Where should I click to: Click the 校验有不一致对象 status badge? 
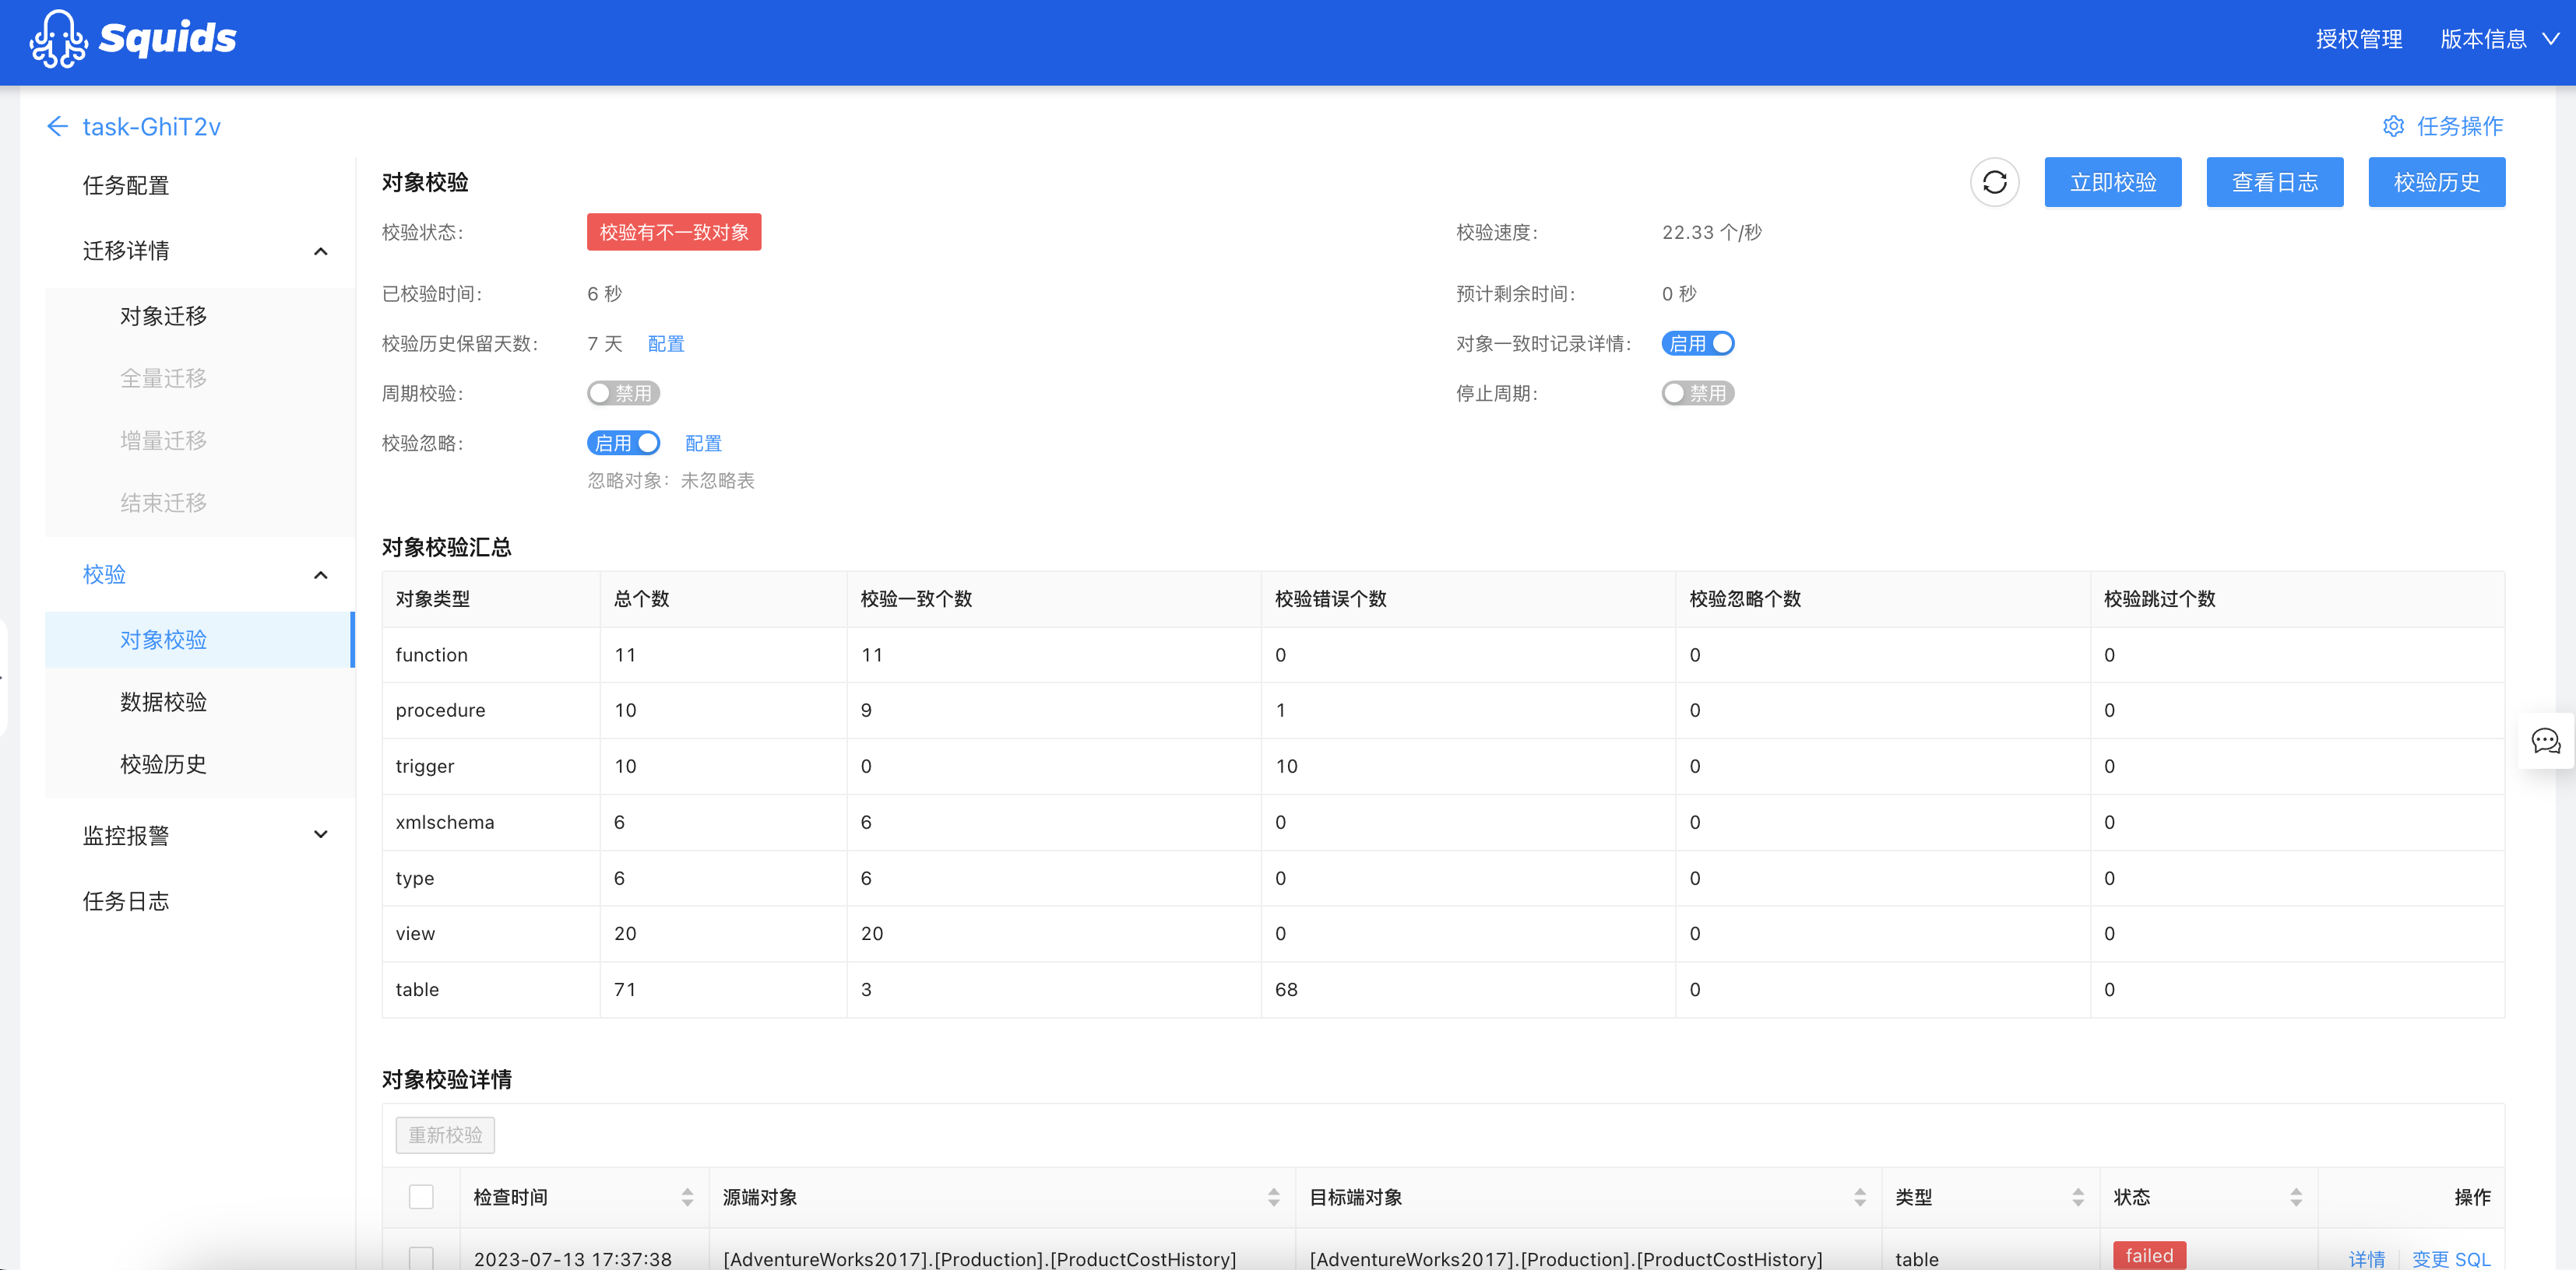pyautogui.click(x=674, y=232)
